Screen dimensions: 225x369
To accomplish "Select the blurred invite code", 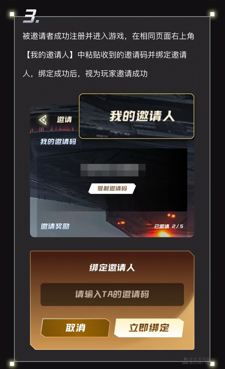I will 113,170.
